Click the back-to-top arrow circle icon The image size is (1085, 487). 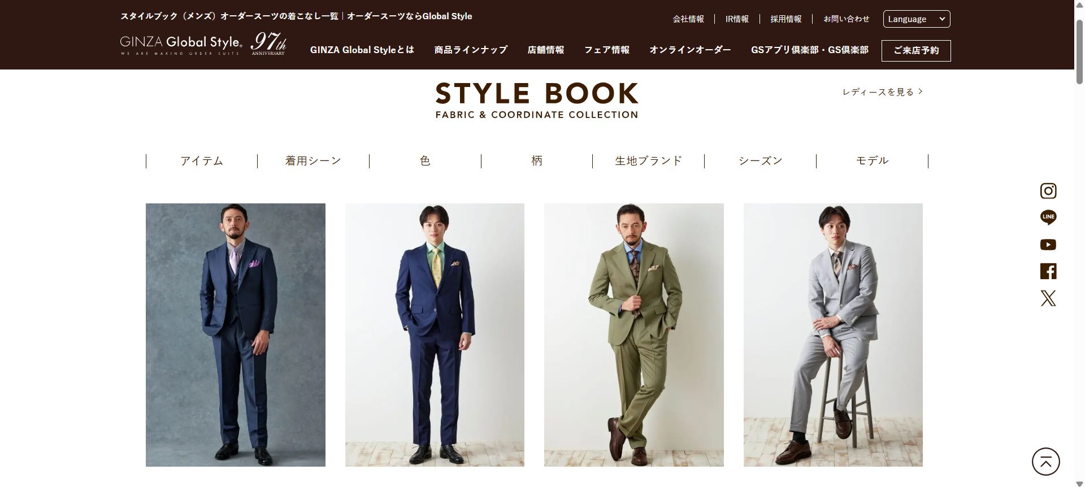1045,462
